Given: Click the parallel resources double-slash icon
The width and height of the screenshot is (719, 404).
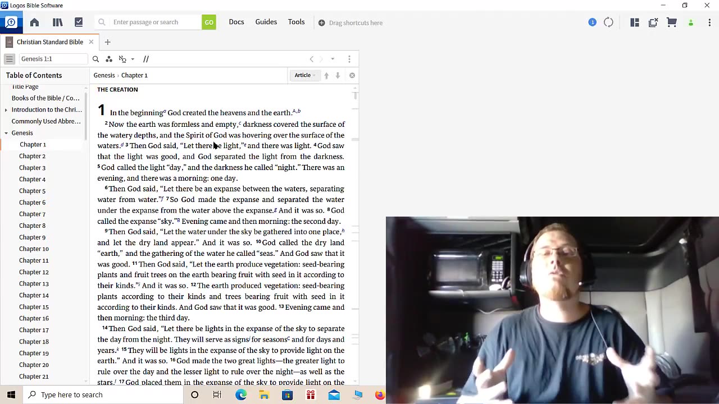Looking at the screenshot, I should coord(146,59).
